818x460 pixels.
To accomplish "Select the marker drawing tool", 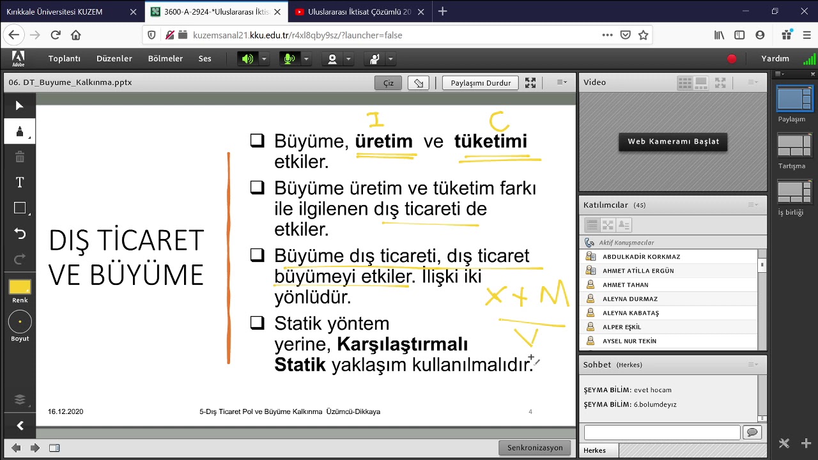I will click(x=19, y=132).
